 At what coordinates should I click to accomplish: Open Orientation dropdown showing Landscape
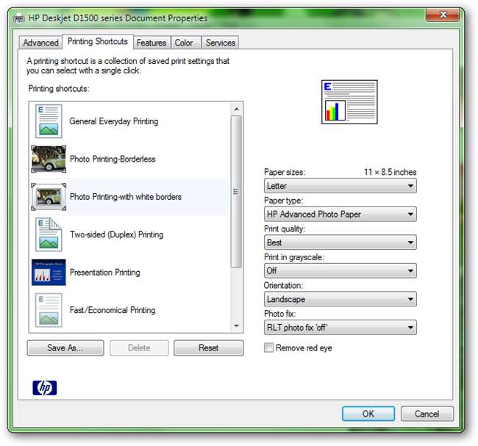click(340, 299)
